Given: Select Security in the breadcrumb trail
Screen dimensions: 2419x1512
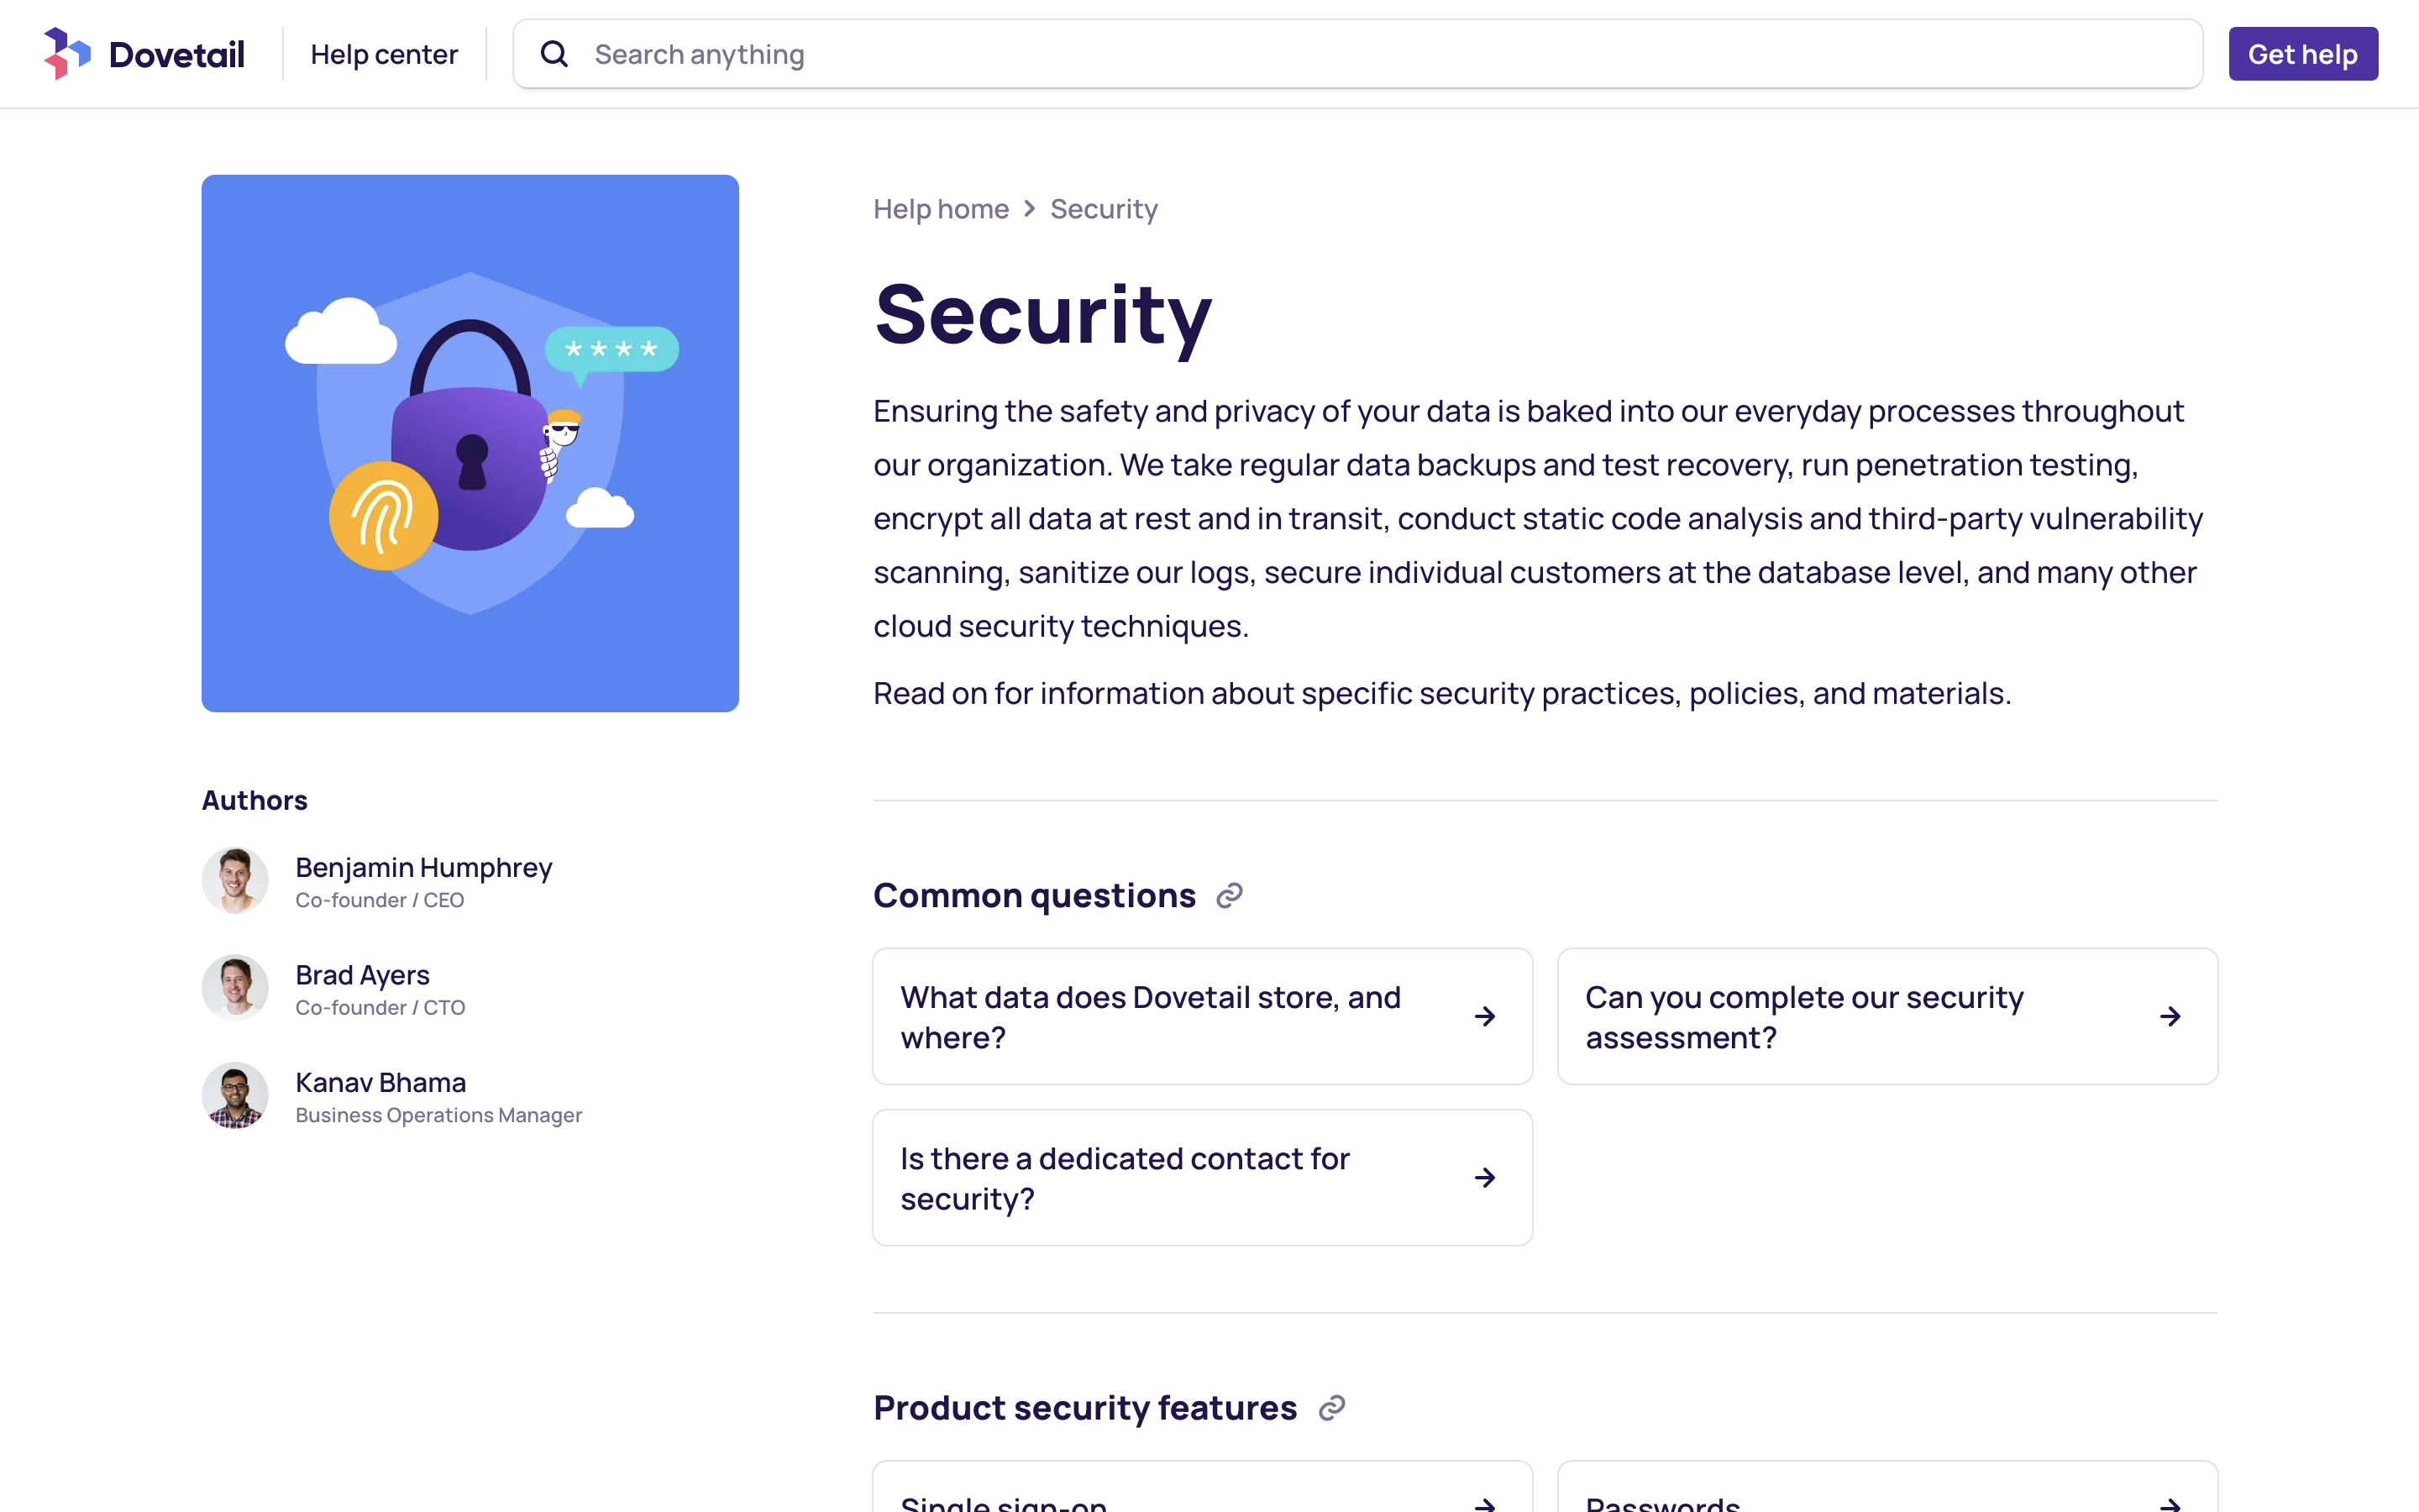Looking at the screenshot, I should tap(1103, 208).
